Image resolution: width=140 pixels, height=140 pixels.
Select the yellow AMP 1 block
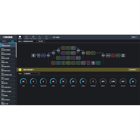[x=88, y=53]
